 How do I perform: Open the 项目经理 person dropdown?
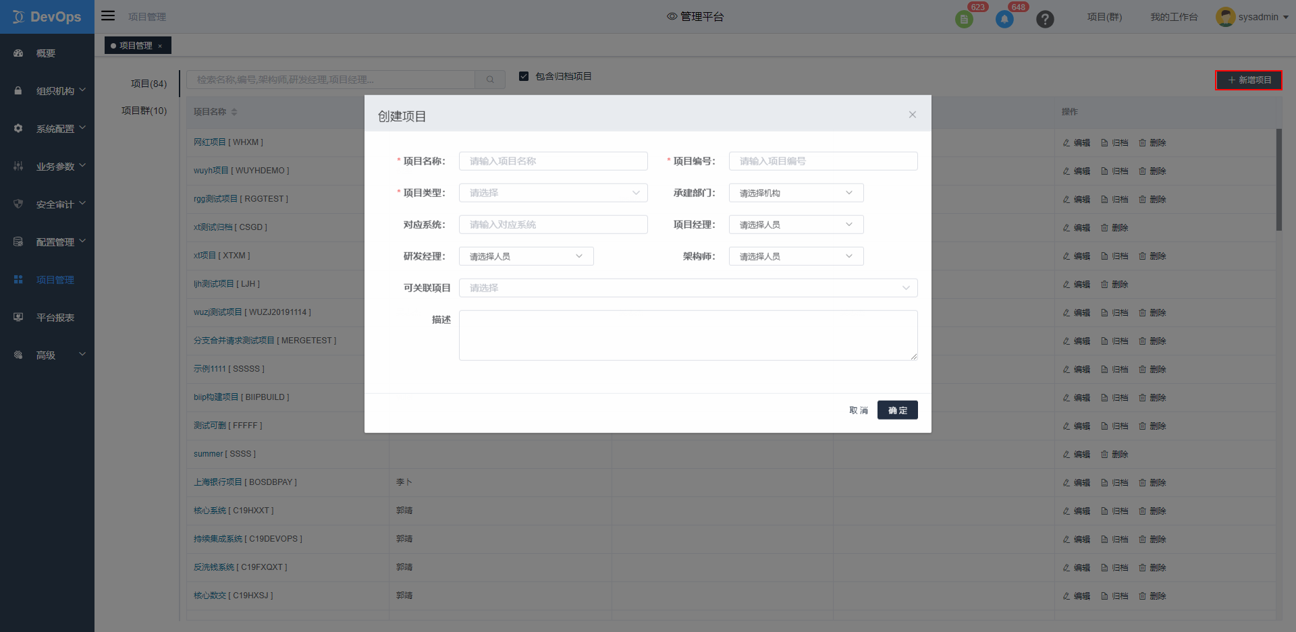[x=796, y=225]
